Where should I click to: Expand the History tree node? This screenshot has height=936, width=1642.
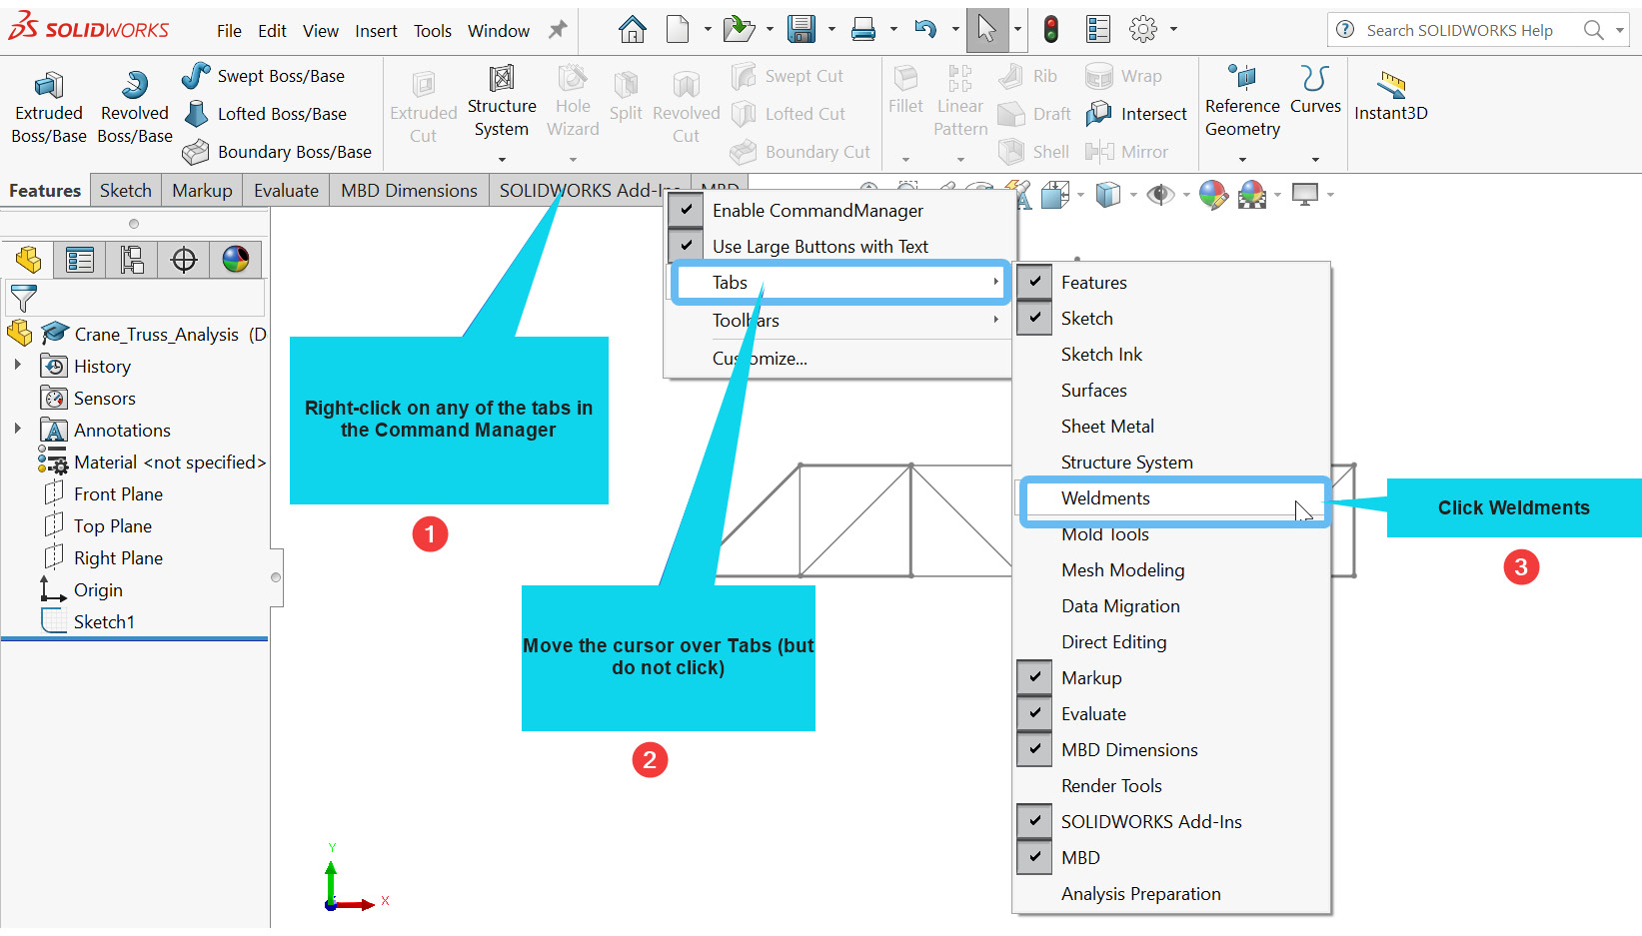[18, 366]
